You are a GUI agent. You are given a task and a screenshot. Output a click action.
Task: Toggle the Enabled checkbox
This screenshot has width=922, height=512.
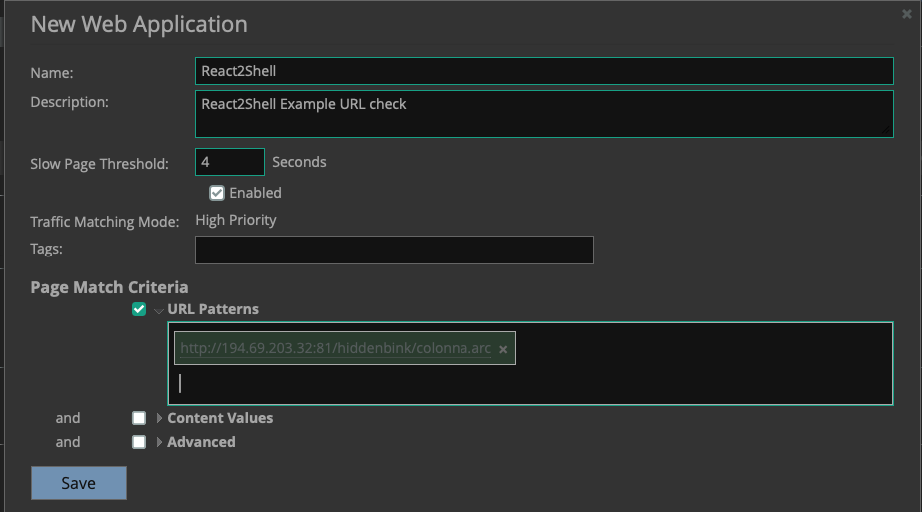(217, 193)
